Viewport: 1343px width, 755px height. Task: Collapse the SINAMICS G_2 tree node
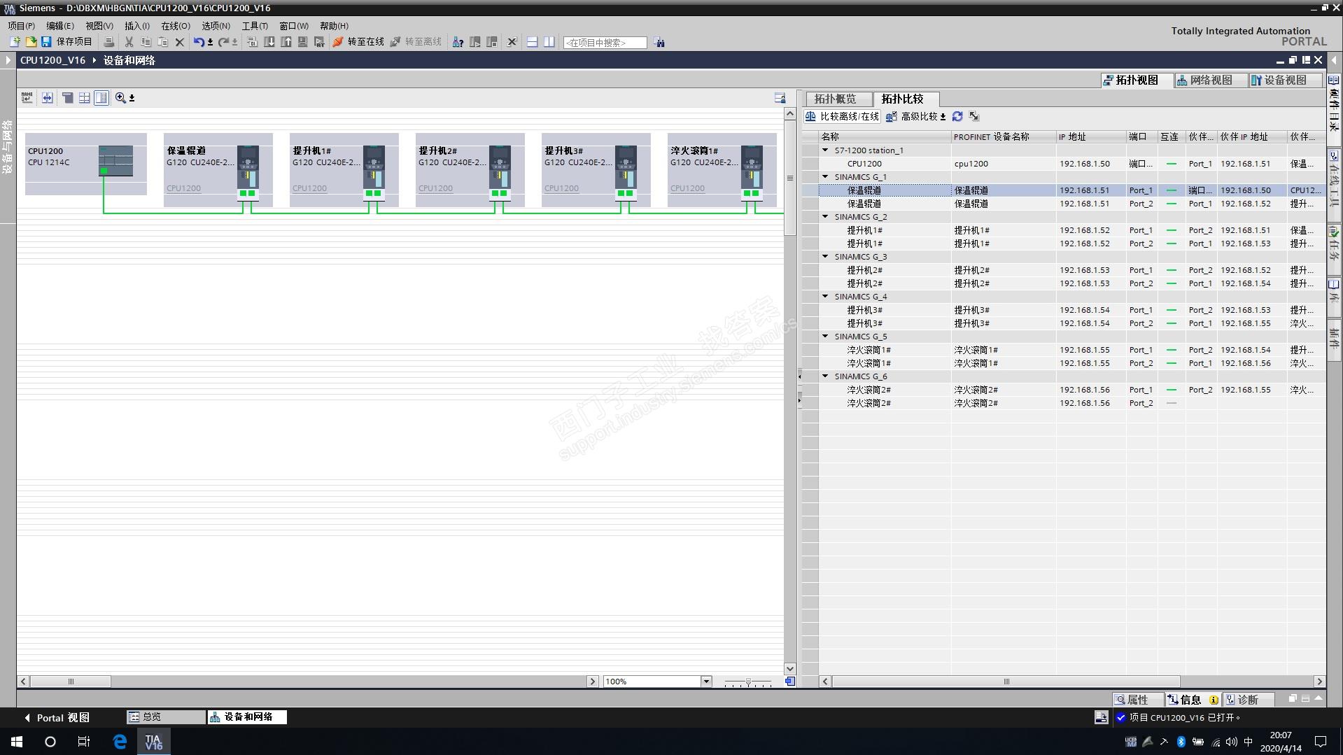(825, 217)
